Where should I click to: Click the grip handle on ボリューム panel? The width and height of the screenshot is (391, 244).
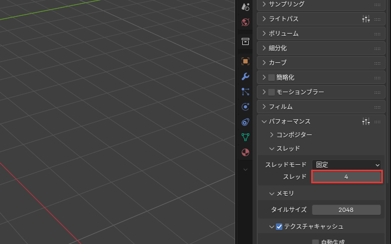[377, 34]
